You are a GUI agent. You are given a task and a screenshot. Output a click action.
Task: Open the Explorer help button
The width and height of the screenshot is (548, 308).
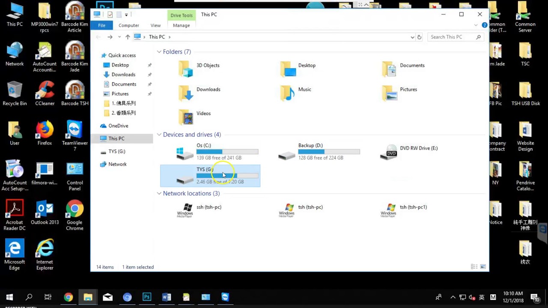[x=485, y=25]
